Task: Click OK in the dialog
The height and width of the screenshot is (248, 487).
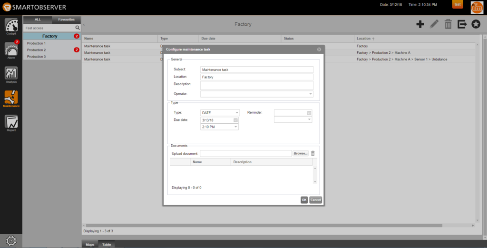Action: pos(304,200)
